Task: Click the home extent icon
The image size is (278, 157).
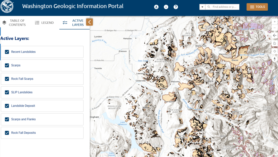Action: pos(274,43)
